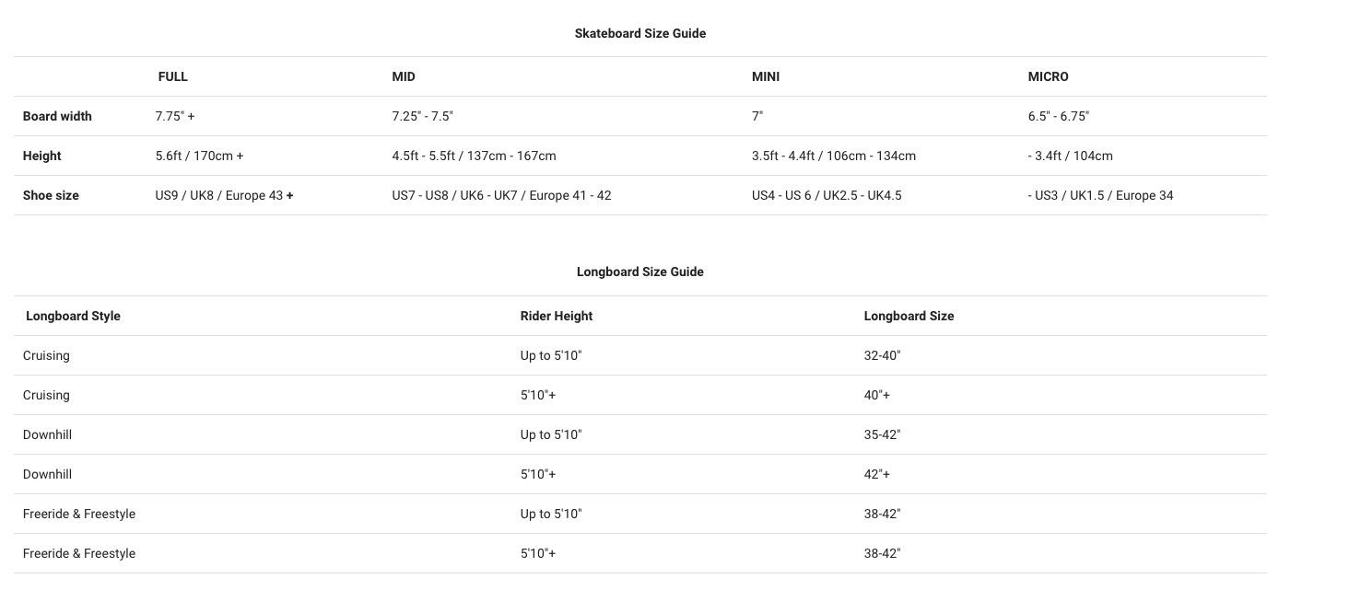Click the 32-40" longboard size cell
Image resolution: width=1361 pixels, height=590 pixels.
[x=882, y=355]
